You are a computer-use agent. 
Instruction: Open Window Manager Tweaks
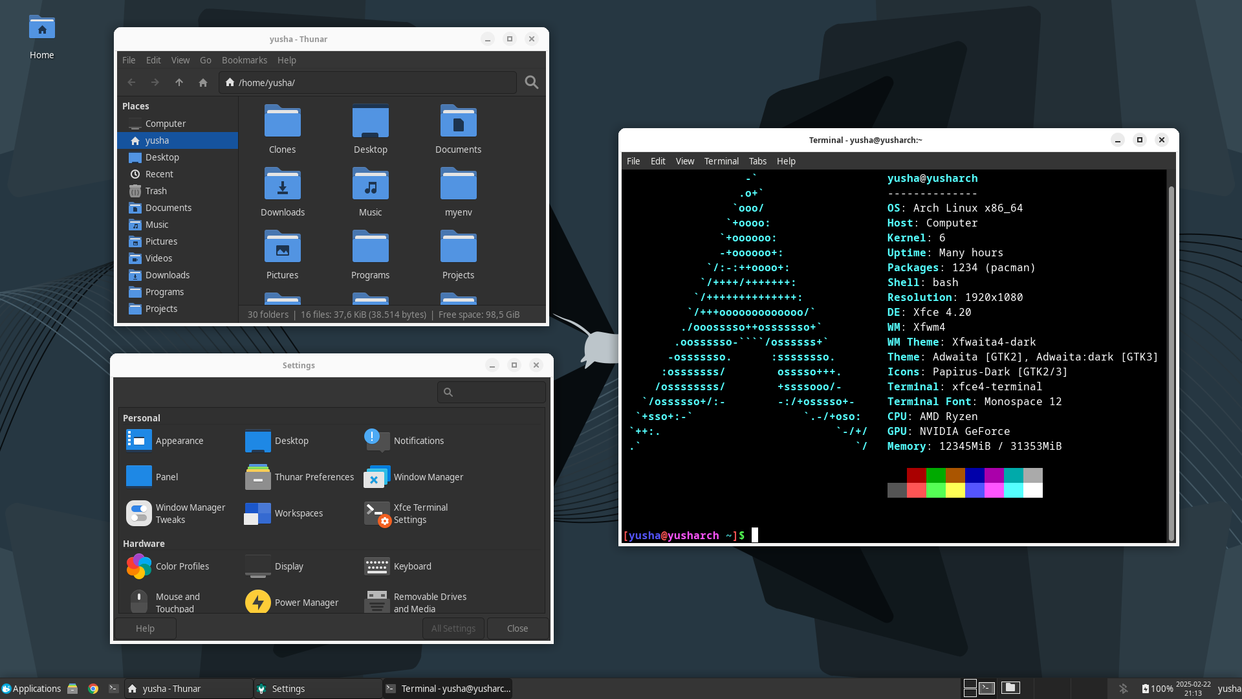click(176, 513)
